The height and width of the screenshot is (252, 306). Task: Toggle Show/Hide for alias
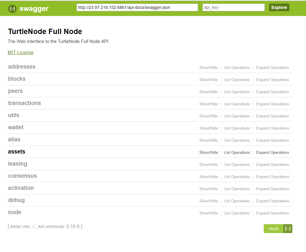pyautogui.click(x=209, y=140)
